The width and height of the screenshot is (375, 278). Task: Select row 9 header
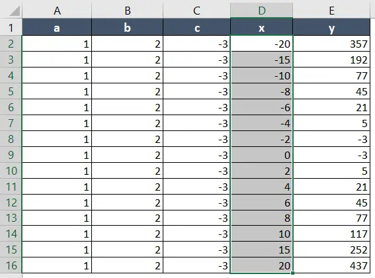[x=11, y=155]
